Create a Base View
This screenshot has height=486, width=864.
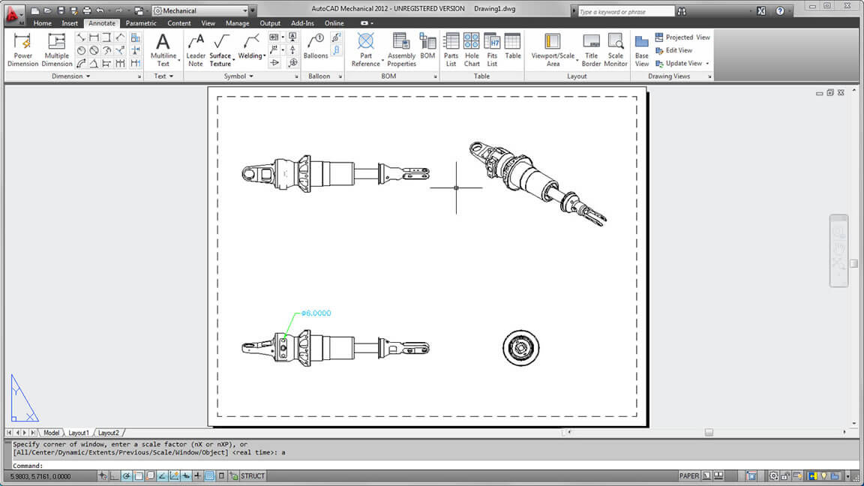point(642,49)
